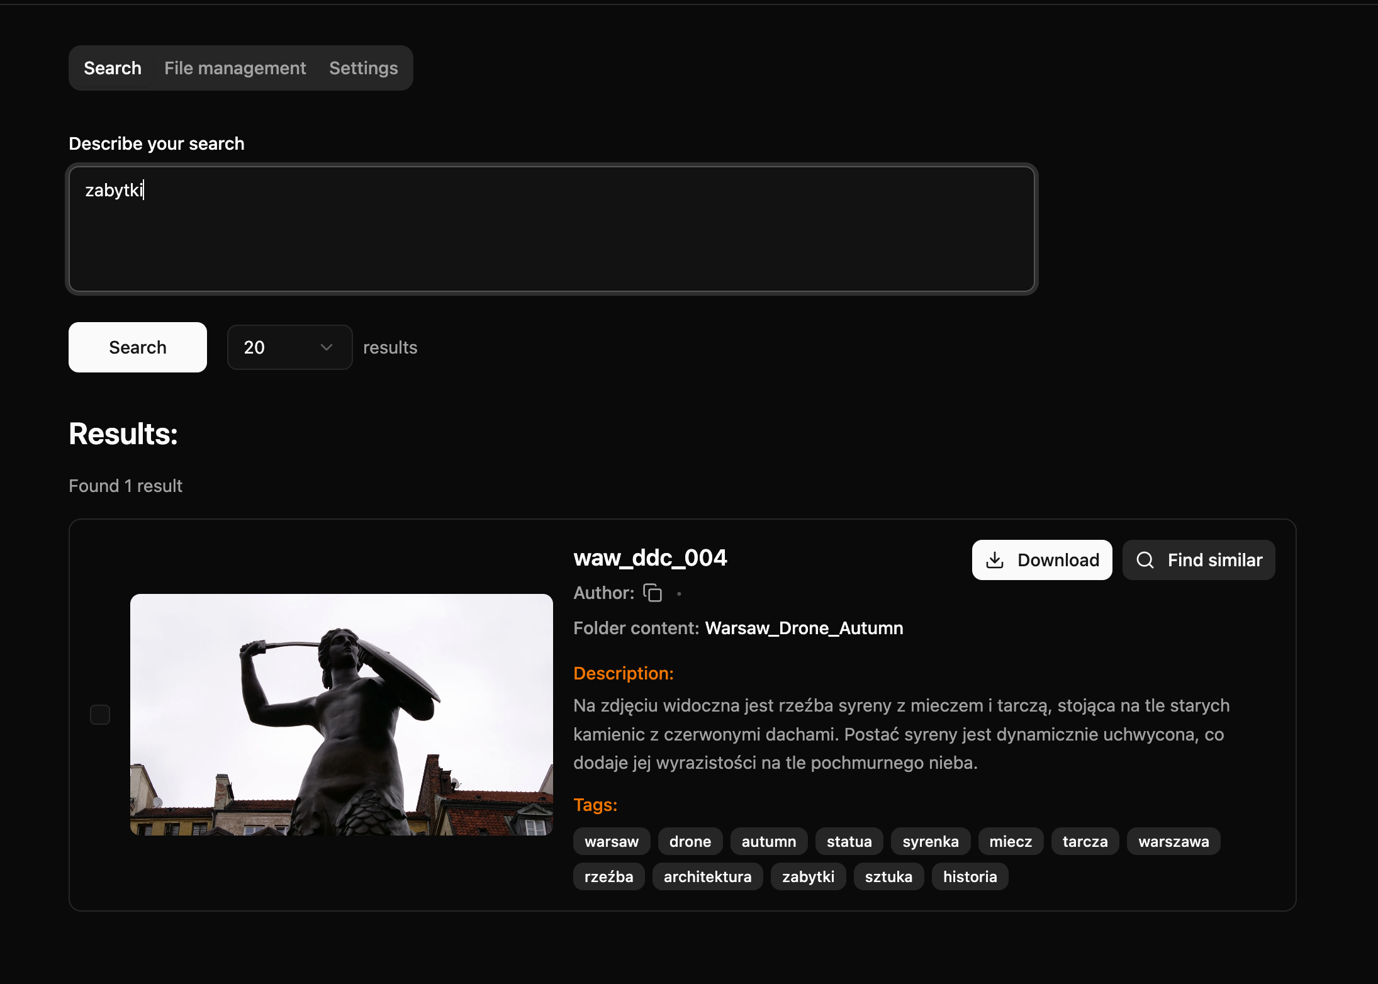Click the magnifier icon in Find similar
Screen dimensions: 1378x984
(x=1145, y=560)
